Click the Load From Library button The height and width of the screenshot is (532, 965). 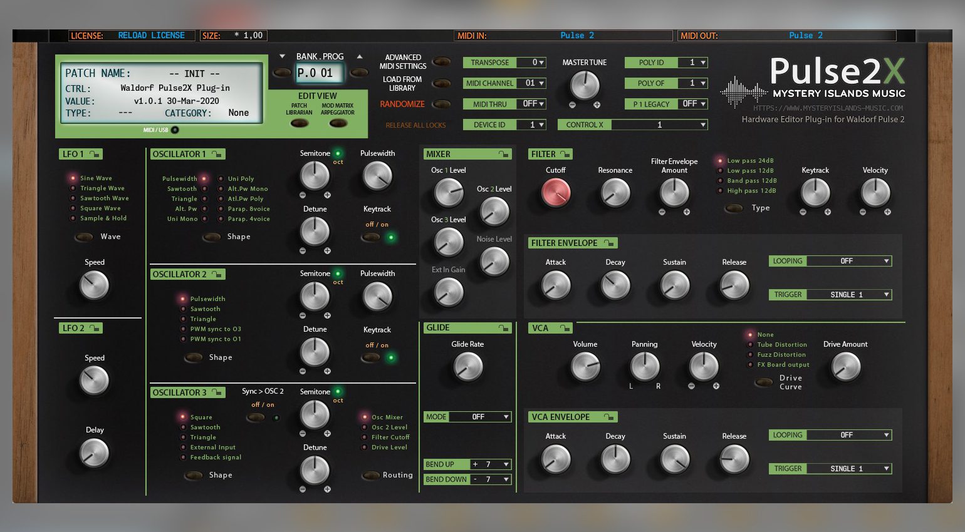click(x=442, y=83)
